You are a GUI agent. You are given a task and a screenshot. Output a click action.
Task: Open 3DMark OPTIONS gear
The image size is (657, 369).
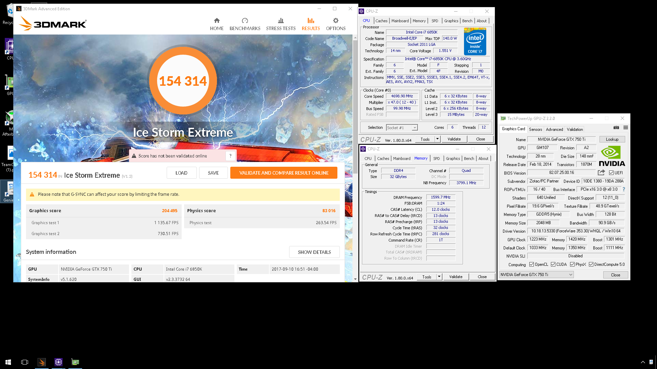(x=336, y=24)
